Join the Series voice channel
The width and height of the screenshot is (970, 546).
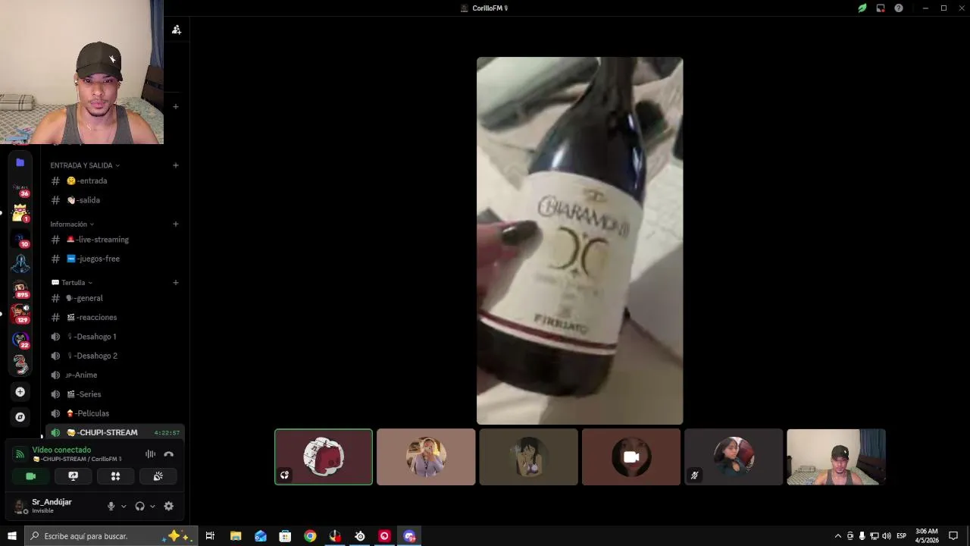[114, 394]
